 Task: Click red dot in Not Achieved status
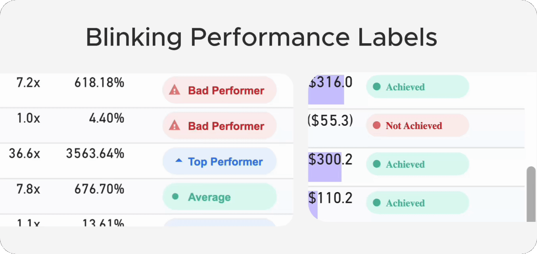[x=377, y=126]
